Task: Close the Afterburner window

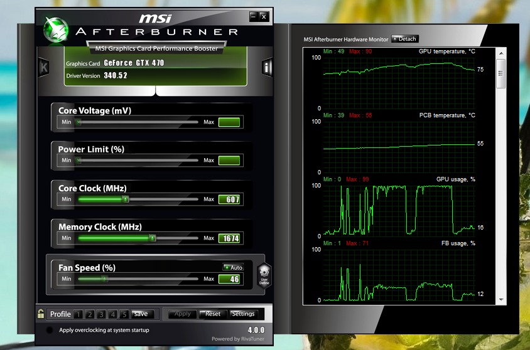Action: 264,16
